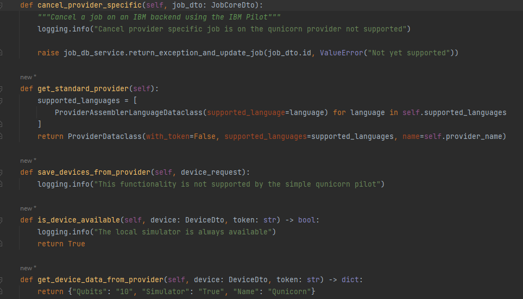The image size is (523, 299).
Task: Click self.supported_languages at the comprehension end
Action: pyautogui.click(x=454, y=113)
